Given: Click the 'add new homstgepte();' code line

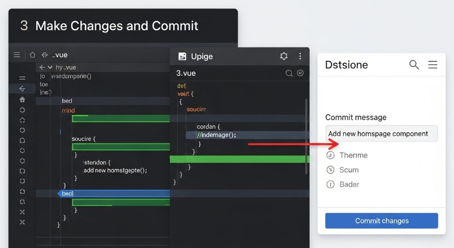Looking at the screenshot, I should (x=115, y=170).
